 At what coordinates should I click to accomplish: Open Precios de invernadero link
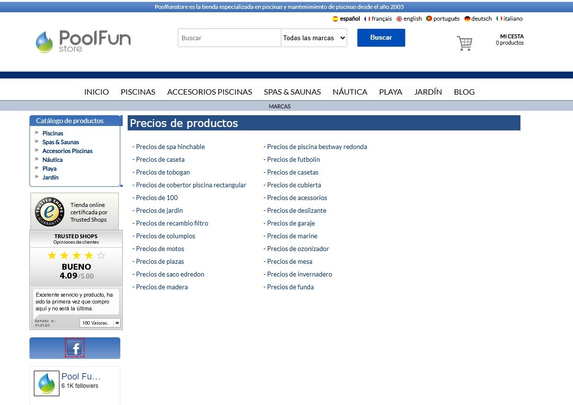click(x=299, y=274)
